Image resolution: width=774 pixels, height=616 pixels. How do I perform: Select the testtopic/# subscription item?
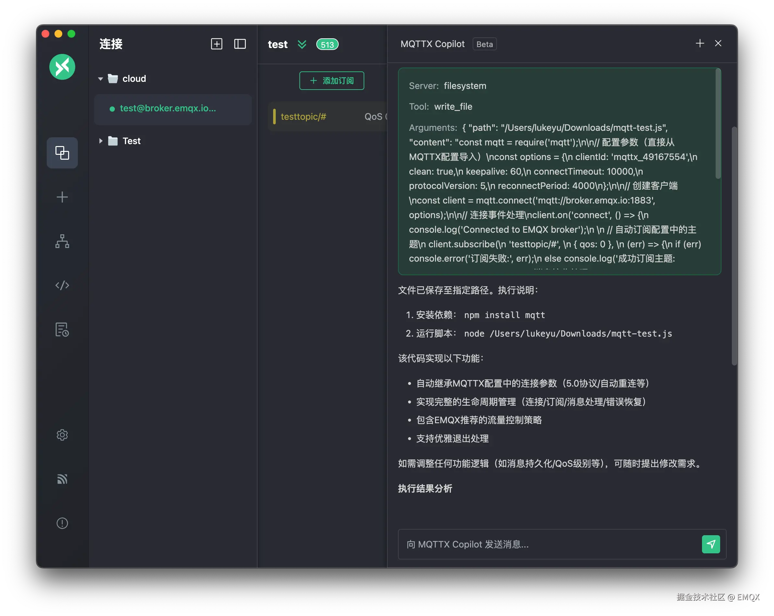[x=303, y=117]
